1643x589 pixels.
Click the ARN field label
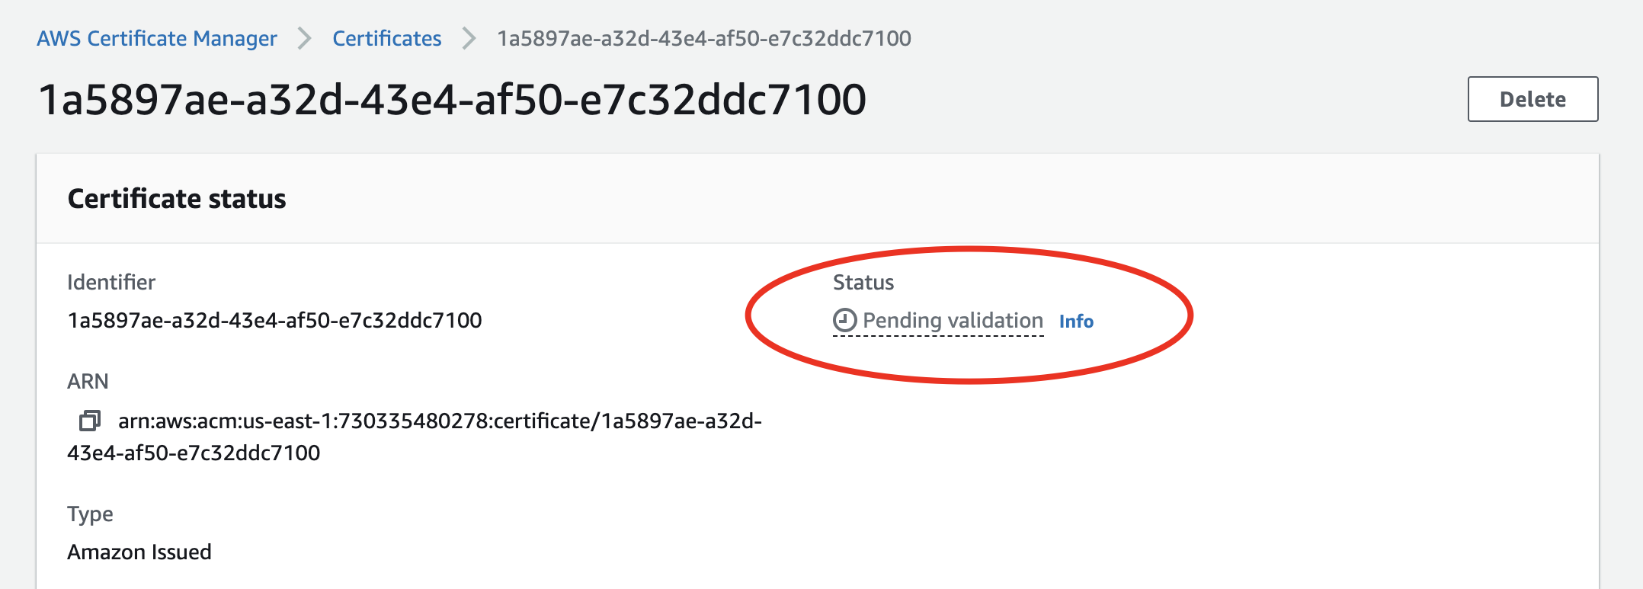88,381
